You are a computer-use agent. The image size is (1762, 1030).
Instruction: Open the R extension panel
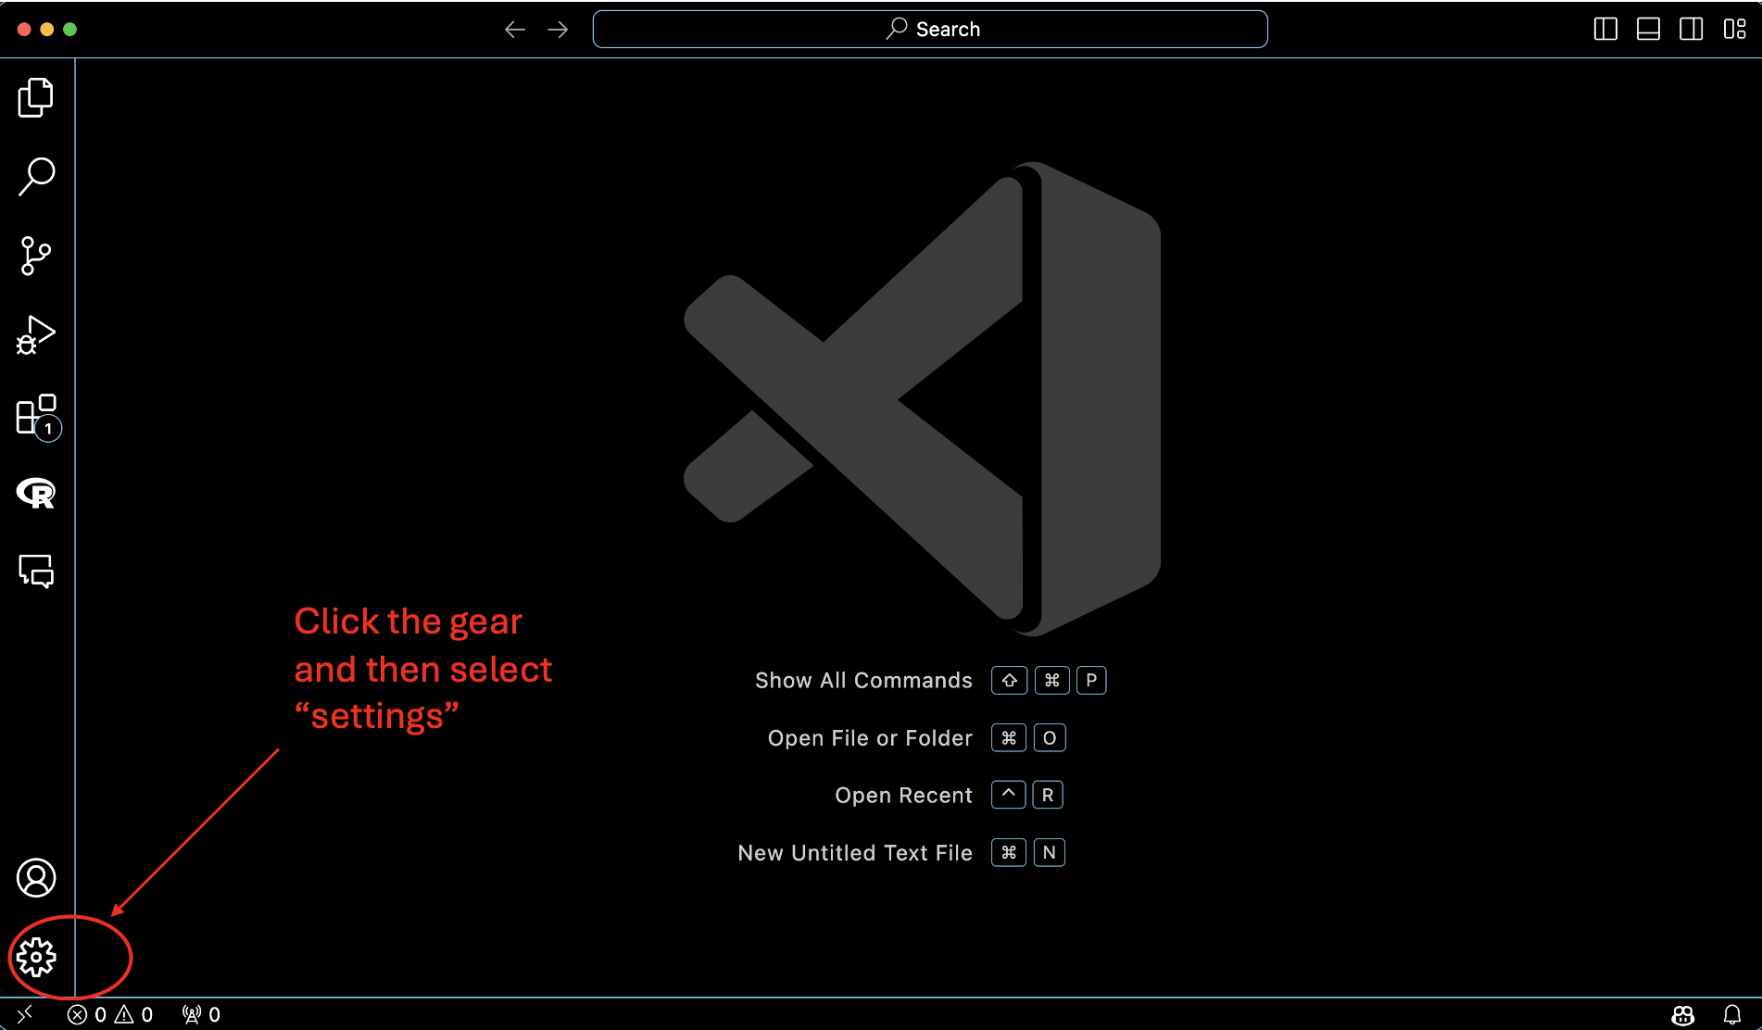[36, 493]
